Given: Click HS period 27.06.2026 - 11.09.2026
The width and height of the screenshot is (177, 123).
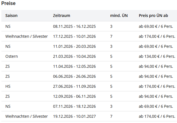Looking at the screenshot, I should 74,86.
